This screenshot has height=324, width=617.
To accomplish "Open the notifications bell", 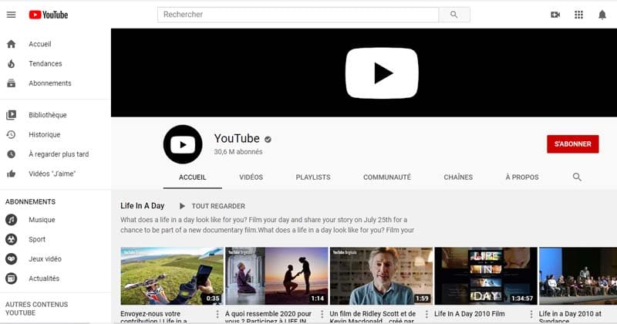I will [602, 15].
